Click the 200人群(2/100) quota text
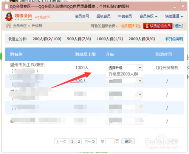The image size is (189, 154). click(47, 39)
